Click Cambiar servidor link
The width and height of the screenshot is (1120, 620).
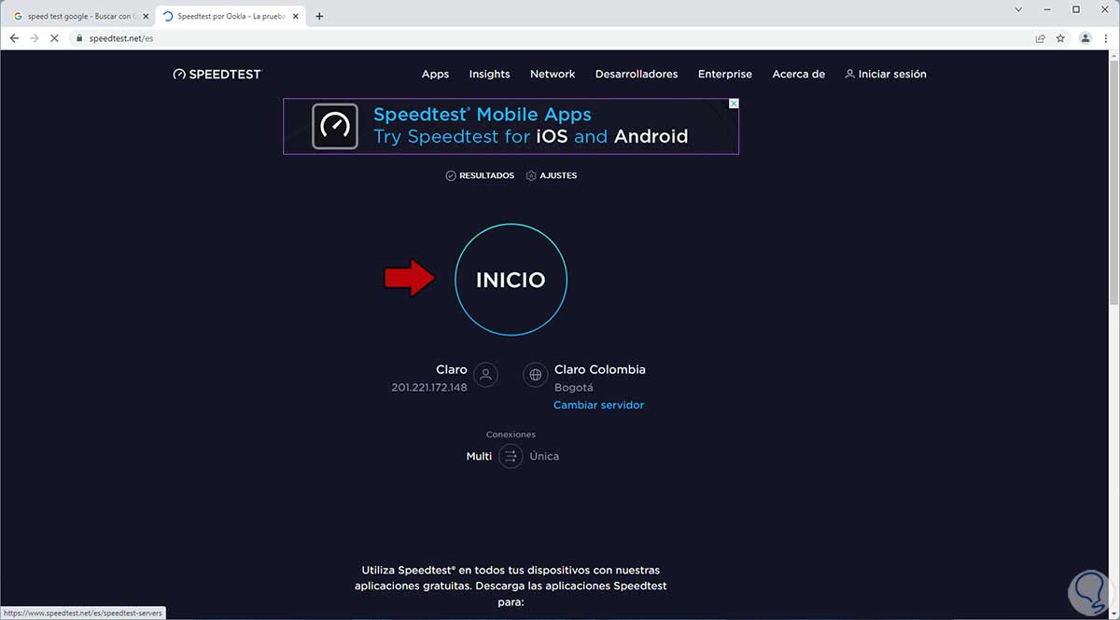(598, 405)
